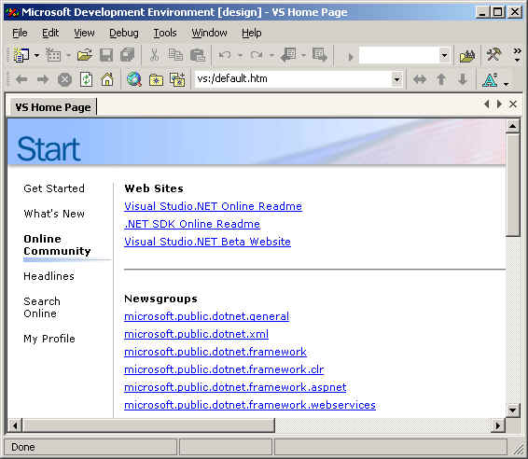Click the New Project toolbar icon
This screenshot has height=459, width=528.
coord(21,55)
